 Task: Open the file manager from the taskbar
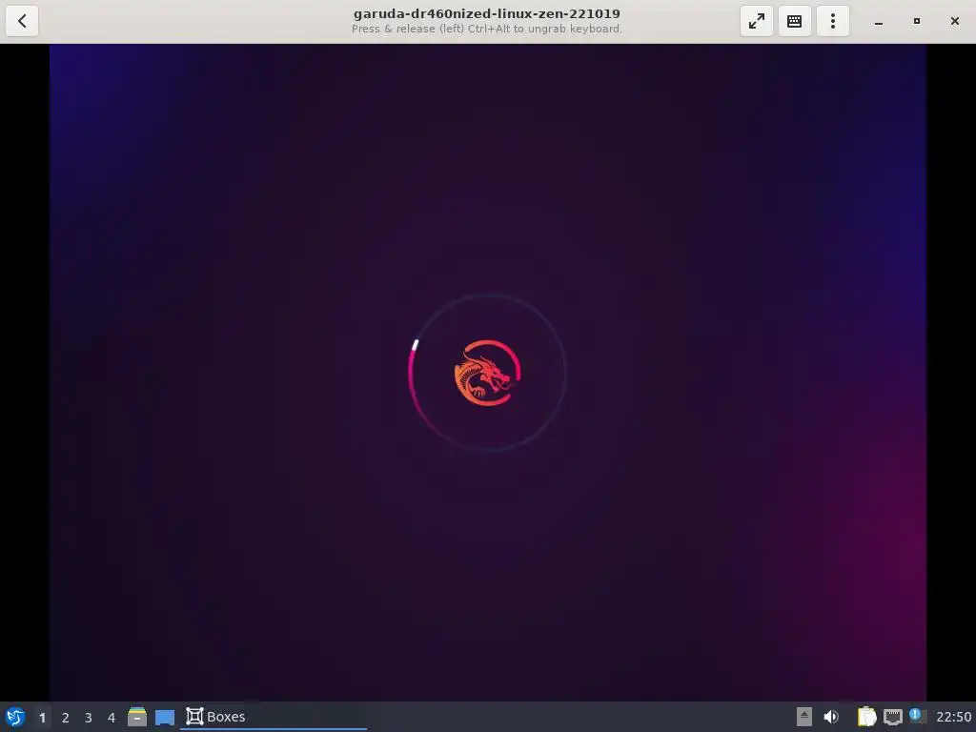tap(137, 717)
